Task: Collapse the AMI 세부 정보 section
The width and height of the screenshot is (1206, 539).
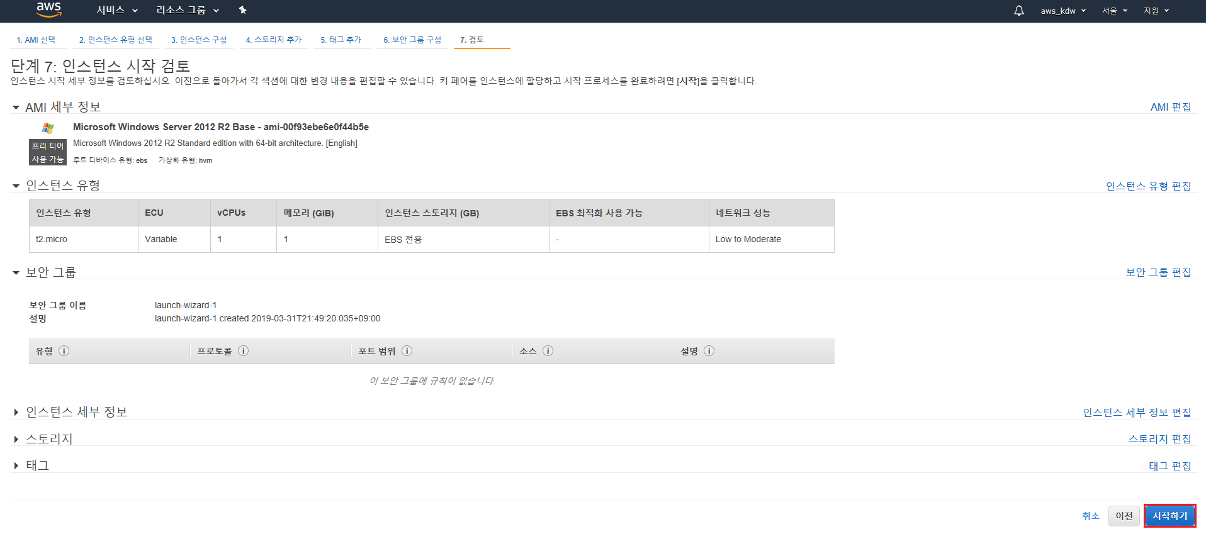Action: (x=16, y=108)
